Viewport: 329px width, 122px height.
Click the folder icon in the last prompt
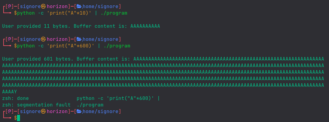tap(79, 112)
